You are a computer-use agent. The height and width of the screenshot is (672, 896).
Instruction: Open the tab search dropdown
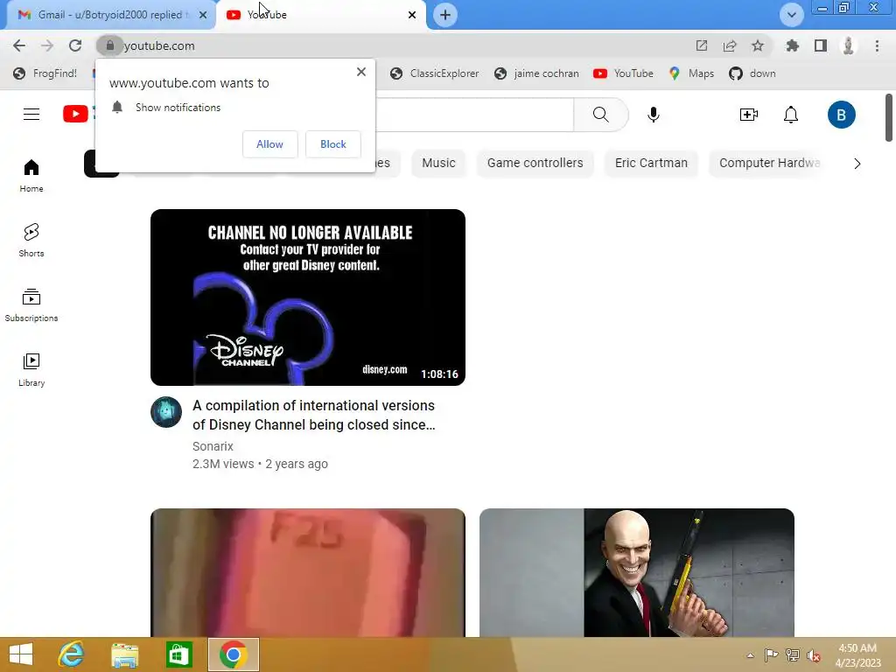point(791,15)
